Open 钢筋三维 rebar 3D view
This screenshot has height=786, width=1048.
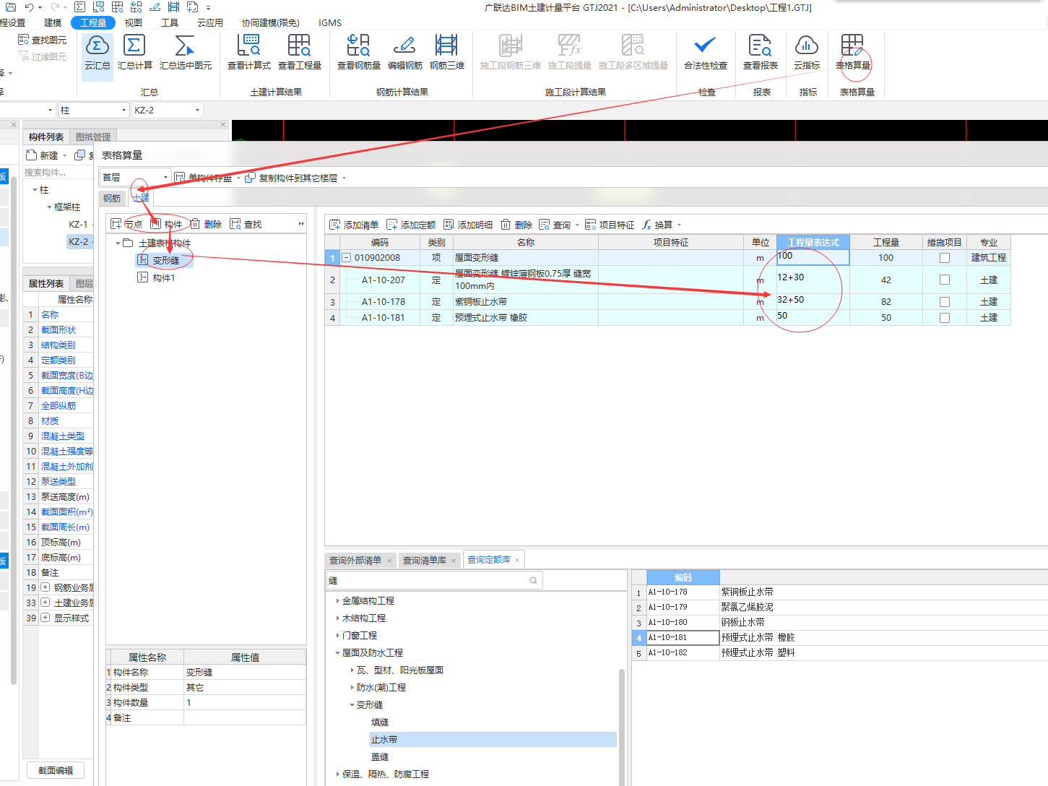446,53
